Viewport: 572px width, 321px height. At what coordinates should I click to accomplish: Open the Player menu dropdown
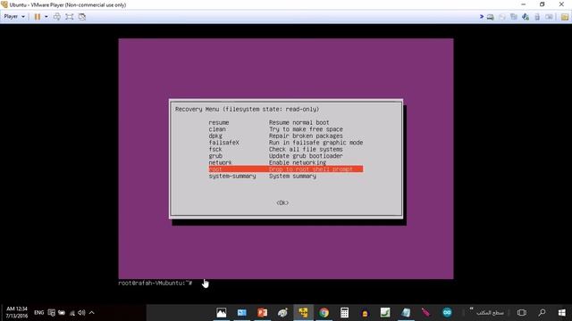coord(14,16)
